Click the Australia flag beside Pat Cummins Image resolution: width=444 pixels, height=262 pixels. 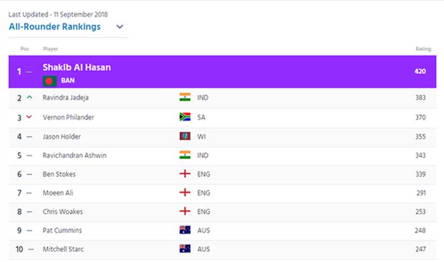185,230
